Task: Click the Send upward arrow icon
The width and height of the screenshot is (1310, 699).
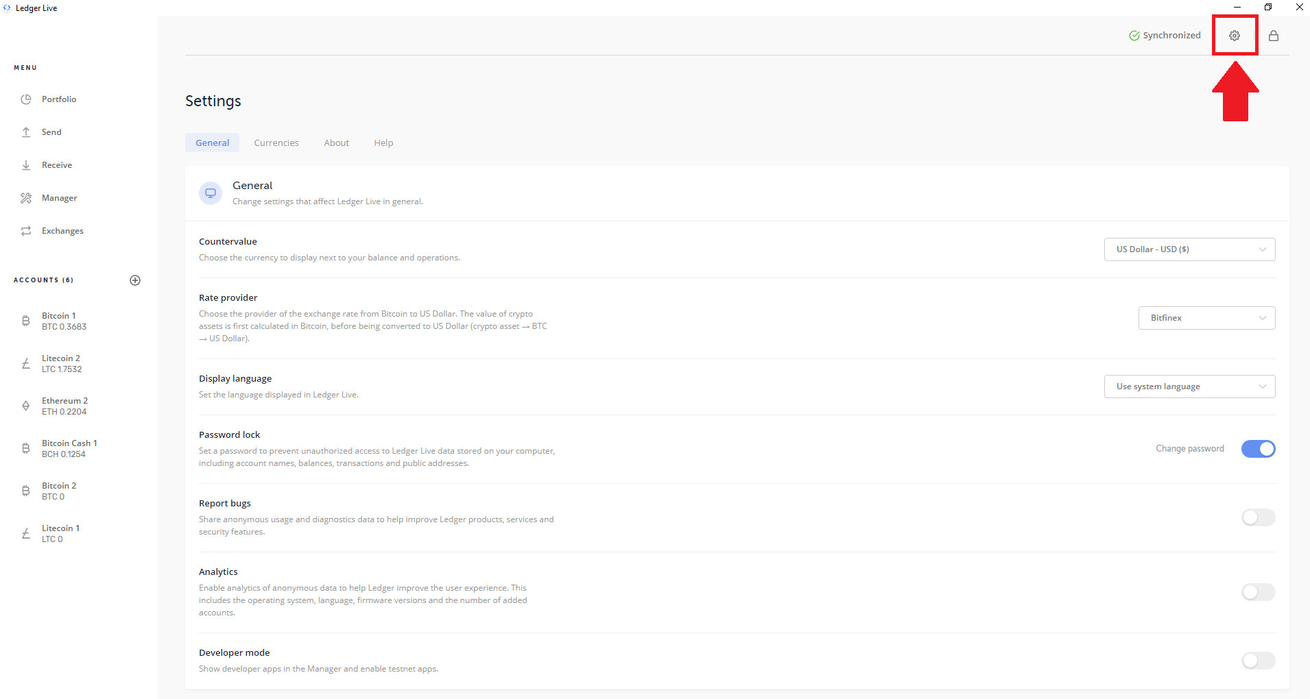Action: [26, 132]
